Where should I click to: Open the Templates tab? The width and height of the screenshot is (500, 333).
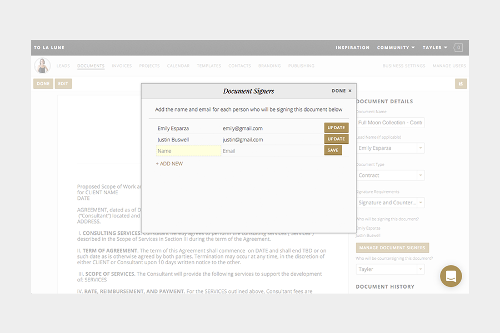[x=209, y=66]
